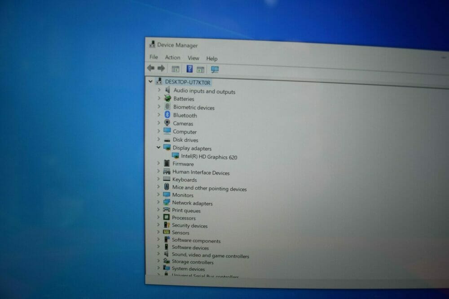The width and height of the screenshot is (449, 299).
Task: Select the Biometric devices label
Action: point(194,108)
